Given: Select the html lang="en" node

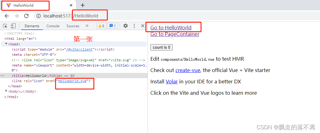Looking at the screenshot, I should 21,39.
